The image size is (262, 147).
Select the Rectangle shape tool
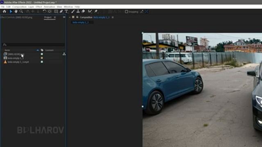click(56, 11)
